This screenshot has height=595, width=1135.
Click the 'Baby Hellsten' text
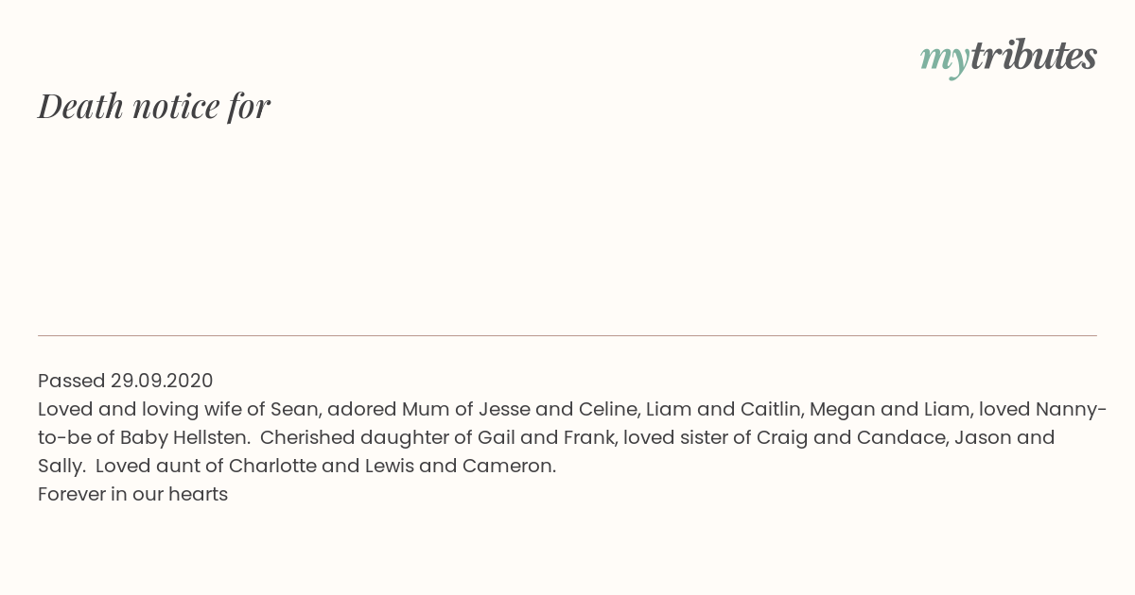(x=184, y=437)
